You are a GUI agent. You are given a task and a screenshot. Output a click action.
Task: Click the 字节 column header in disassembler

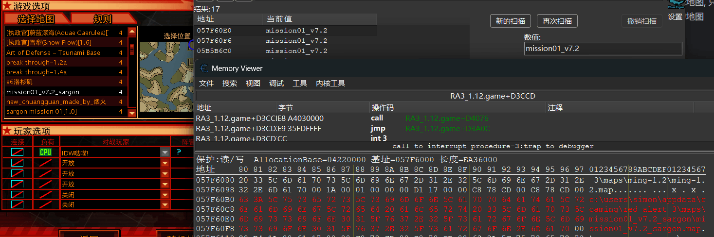coord(323,107)
